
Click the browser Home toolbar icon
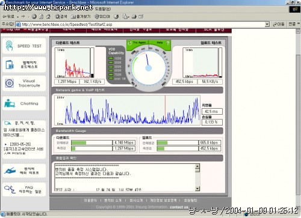point(48,17)
